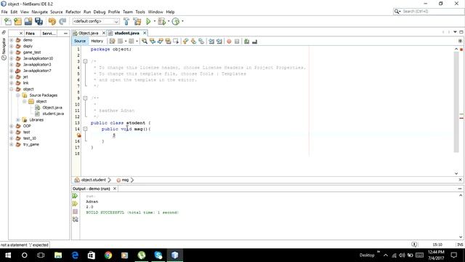Click the Toggle Highlight Search icon
The width and height of the screenshot is (465, 262).
(168, 41)
